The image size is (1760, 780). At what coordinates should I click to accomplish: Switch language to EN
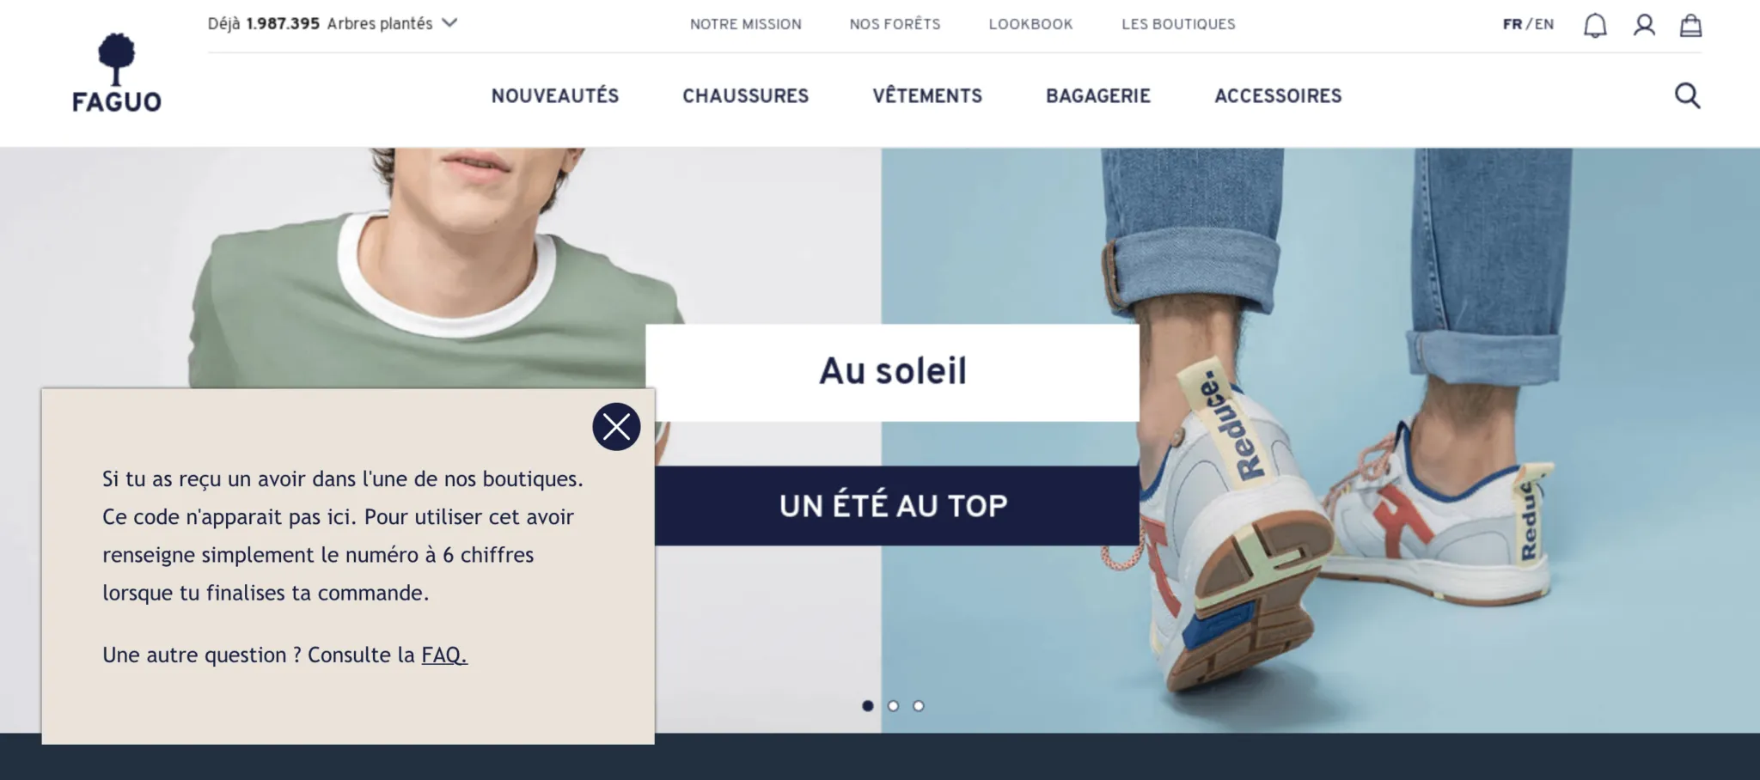1544,24
